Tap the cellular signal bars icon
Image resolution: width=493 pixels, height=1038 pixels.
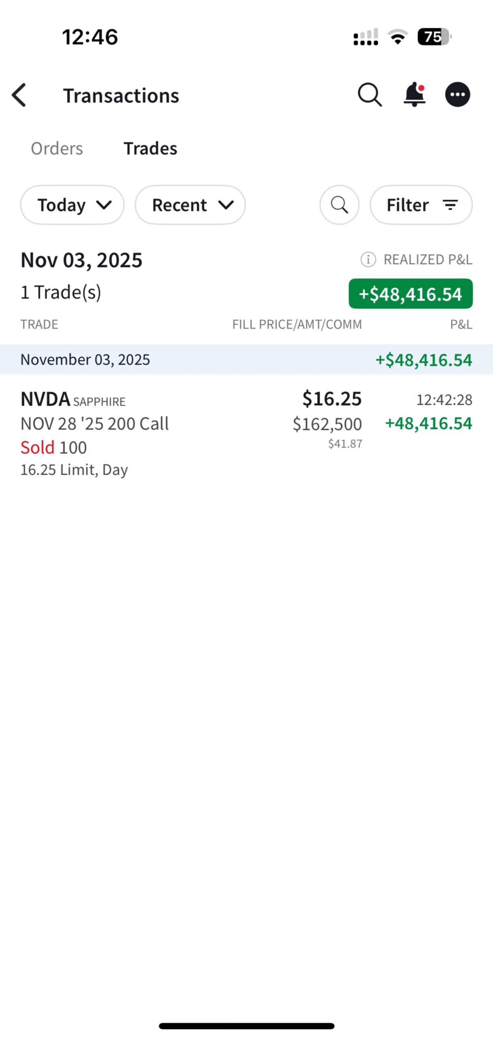366,37
